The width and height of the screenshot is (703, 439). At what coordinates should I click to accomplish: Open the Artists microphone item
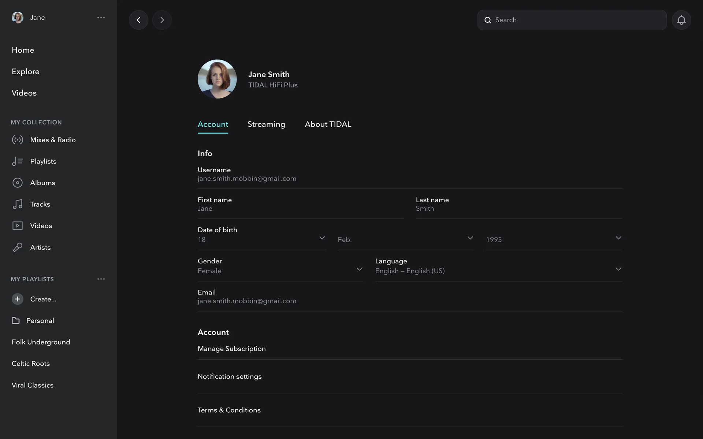click(x=18, y=247)
